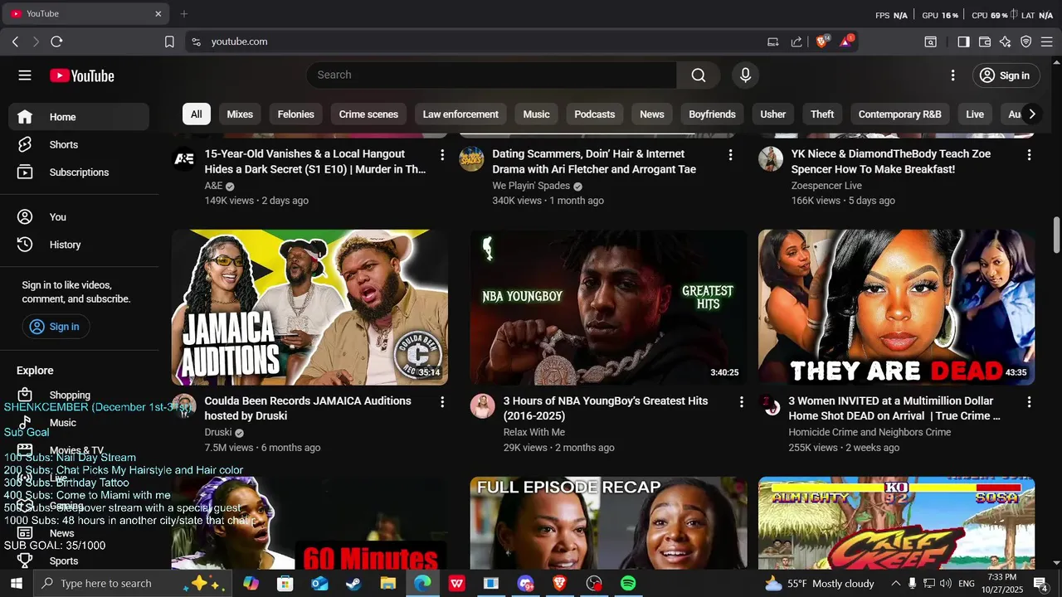The image size is (1062, 597).
Task: Open Homicide Crime and Neighbors Crime channel
Action: (870, 433)
